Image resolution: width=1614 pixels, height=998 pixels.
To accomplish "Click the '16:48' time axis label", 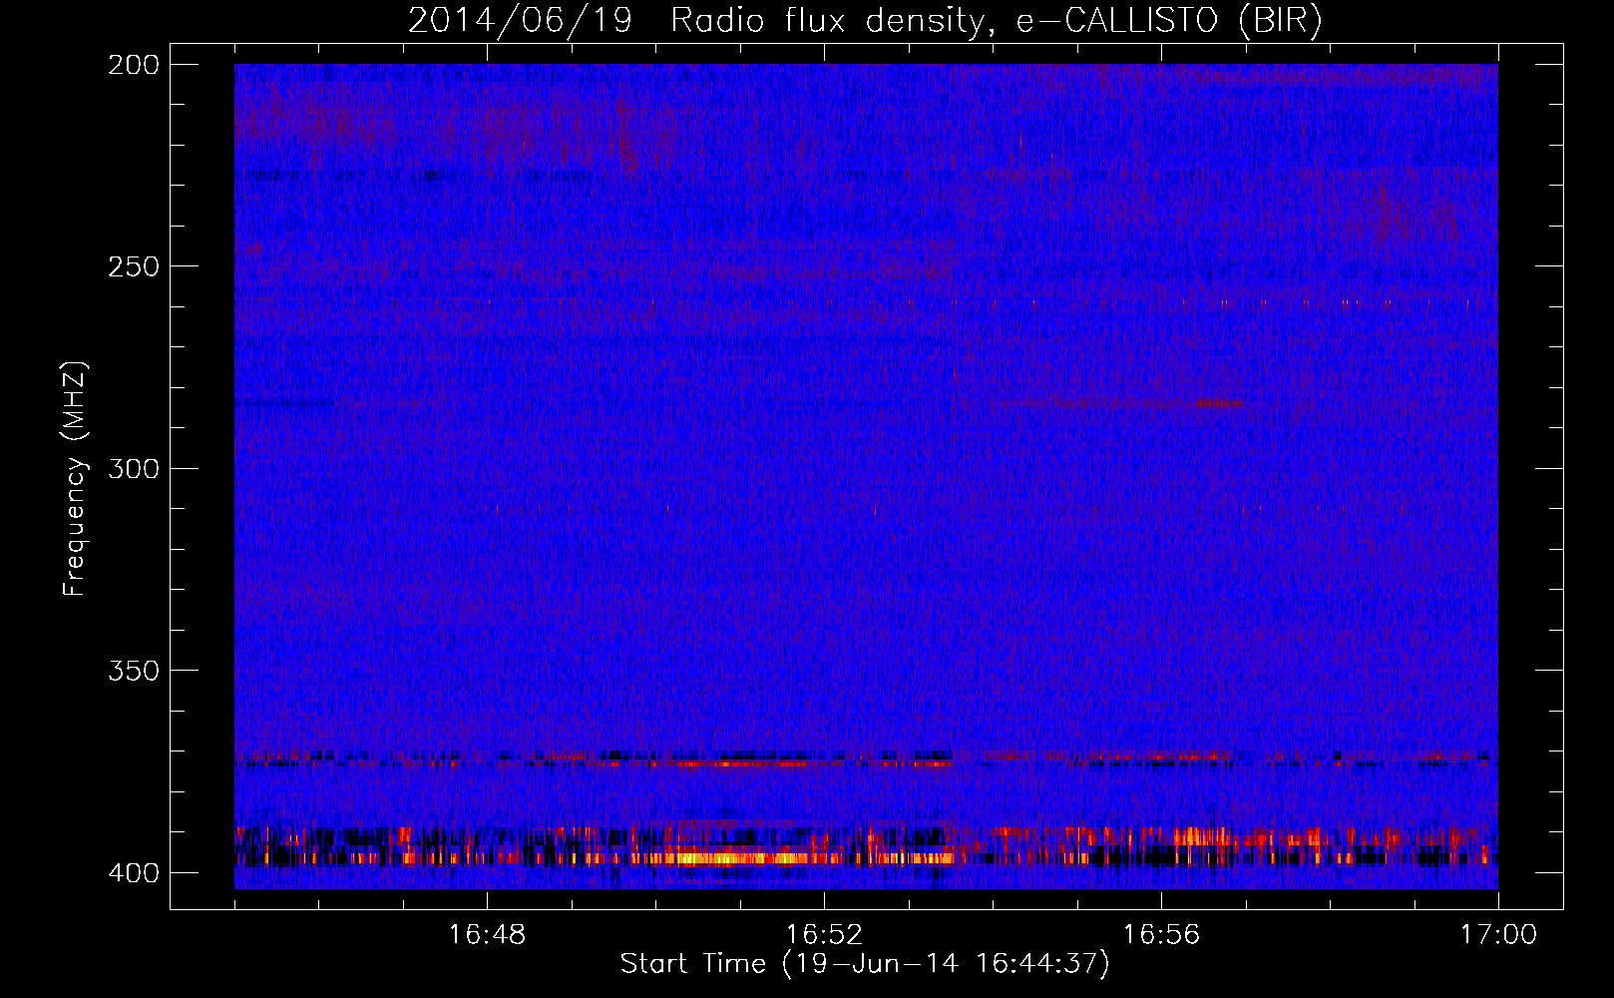I will click(487, 935).
